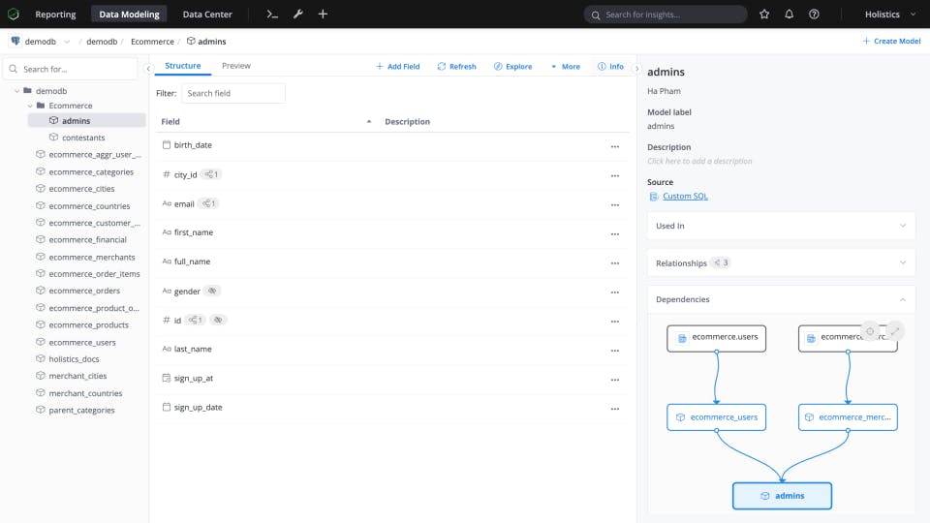The height and width of the screenshot is (523, 930).
Task: Open the SQL terminal icon in top bar
Action: 272,15
